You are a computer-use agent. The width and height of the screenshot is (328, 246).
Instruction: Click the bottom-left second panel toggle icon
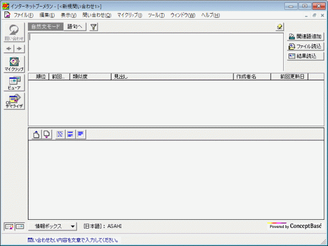pos(20,226)
